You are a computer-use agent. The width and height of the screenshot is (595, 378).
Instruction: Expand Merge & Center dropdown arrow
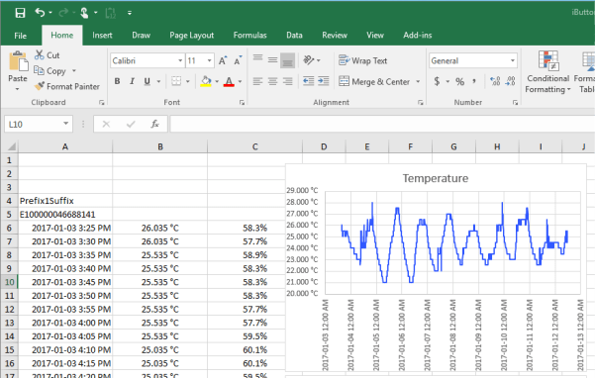(x=418, y=81)
